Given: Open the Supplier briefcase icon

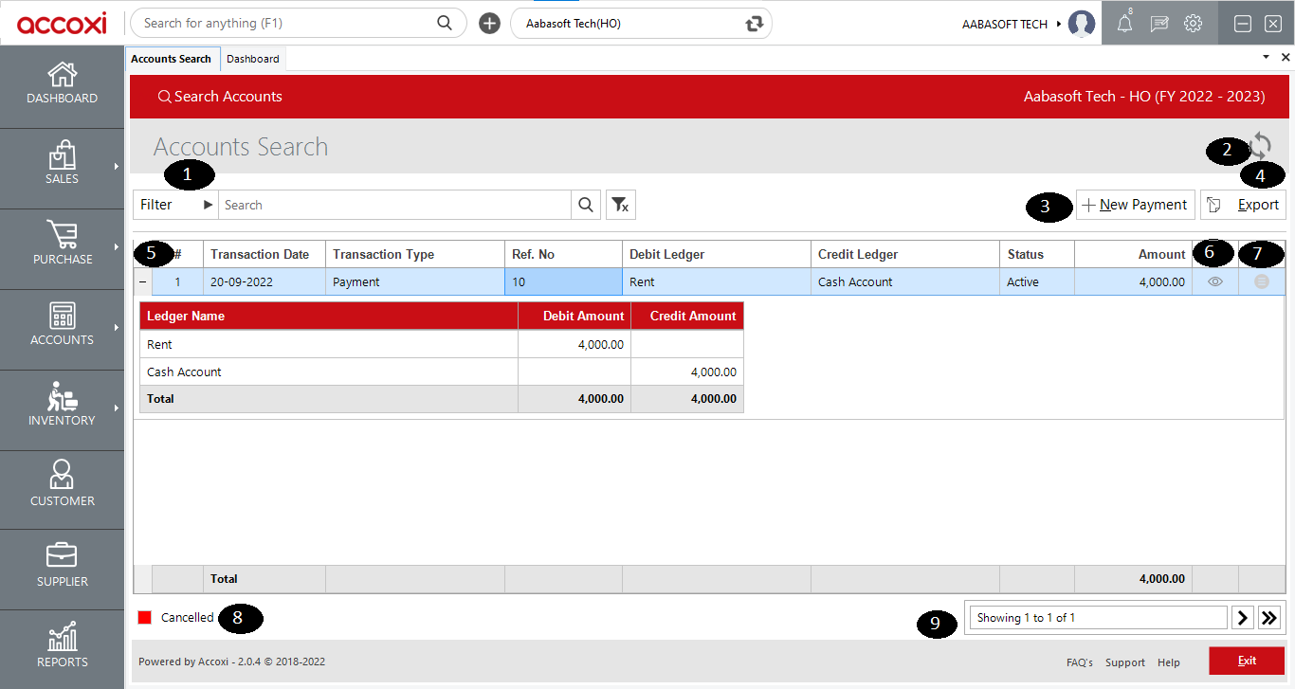Looking at the screenshot, I should point(63,555).
